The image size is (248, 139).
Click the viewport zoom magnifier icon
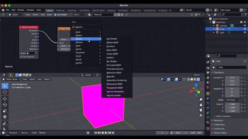click(201, 100)
